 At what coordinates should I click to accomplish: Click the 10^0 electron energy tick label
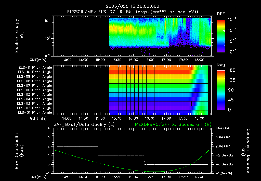pyautogui.click(x=47, y=55)
